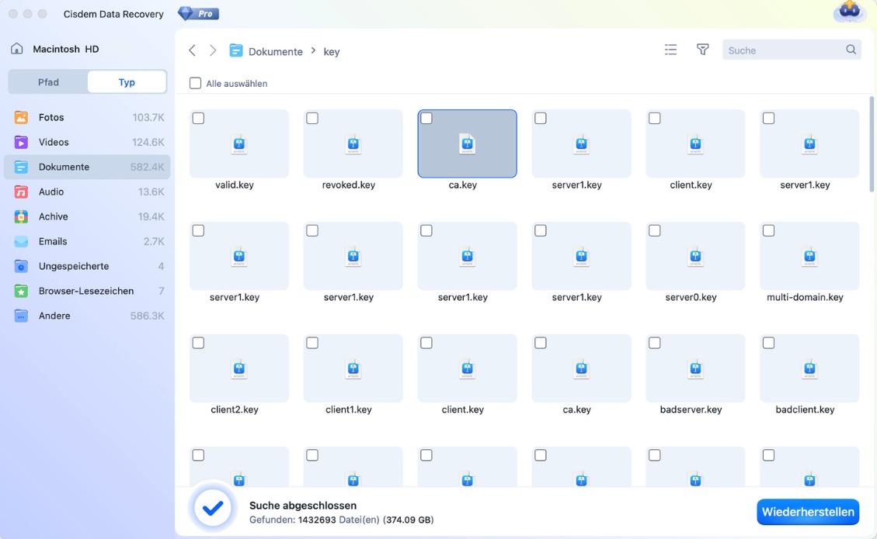The image size is (877, 539).
Task: Open Browser-Lesezeichen bookmark category
Action: [x=85, y=291]
